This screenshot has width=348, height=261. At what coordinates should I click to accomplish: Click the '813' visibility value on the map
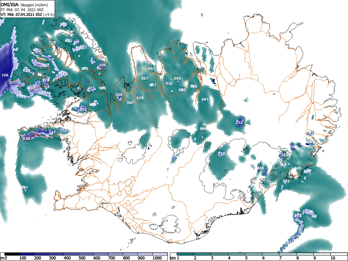pos(68,41)
